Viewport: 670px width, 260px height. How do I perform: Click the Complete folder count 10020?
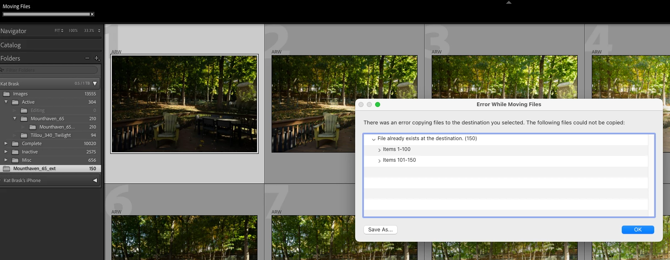(90, 143)
